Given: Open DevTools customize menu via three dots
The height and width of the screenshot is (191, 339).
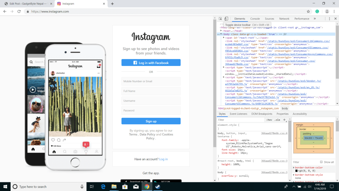Looking at the screenshot, I should (x=329, y=19).
